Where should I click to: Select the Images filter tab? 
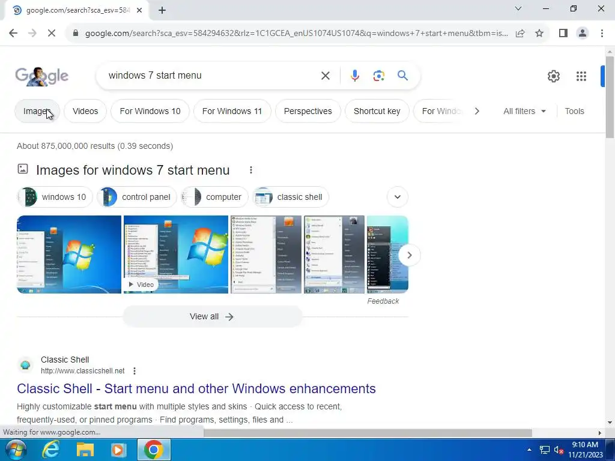tap(37, 111)
